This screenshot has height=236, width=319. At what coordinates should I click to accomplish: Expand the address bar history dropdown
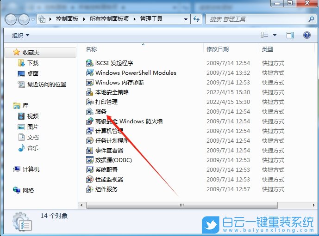(186, 19)
